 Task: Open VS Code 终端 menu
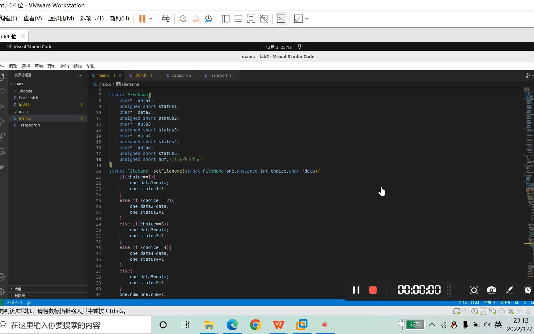(78, 66)
